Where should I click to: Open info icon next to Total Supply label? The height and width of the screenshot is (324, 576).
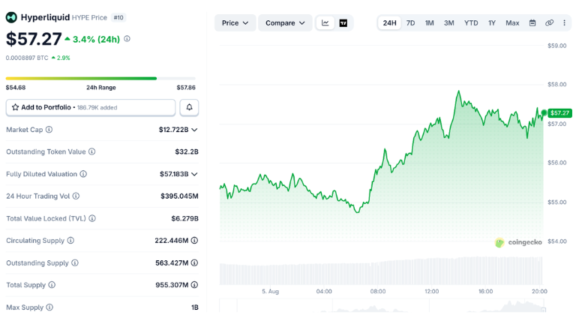click(52, 285)
